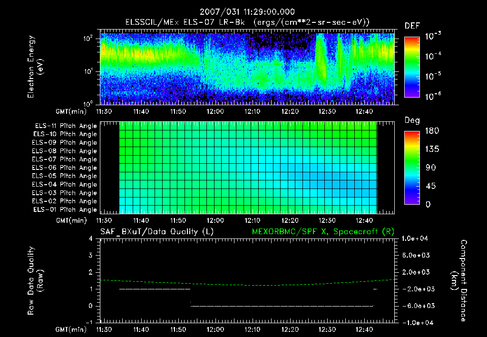Select the ELS-09 Pitch Angle row label
This screenshot has height=337, width=487.
pos(65,143)
